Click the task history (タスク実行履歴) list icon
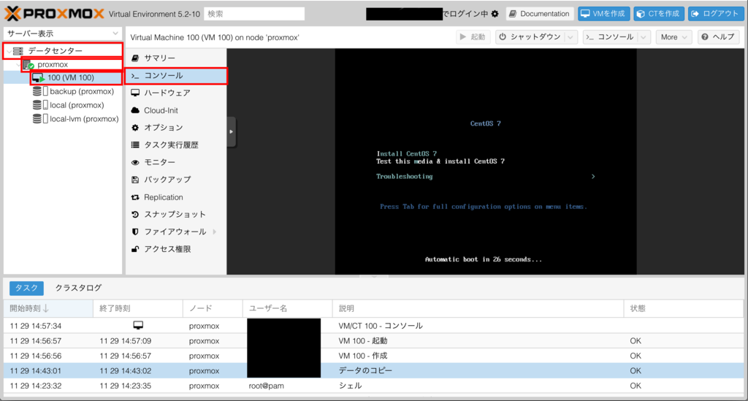 coord(135,145)
